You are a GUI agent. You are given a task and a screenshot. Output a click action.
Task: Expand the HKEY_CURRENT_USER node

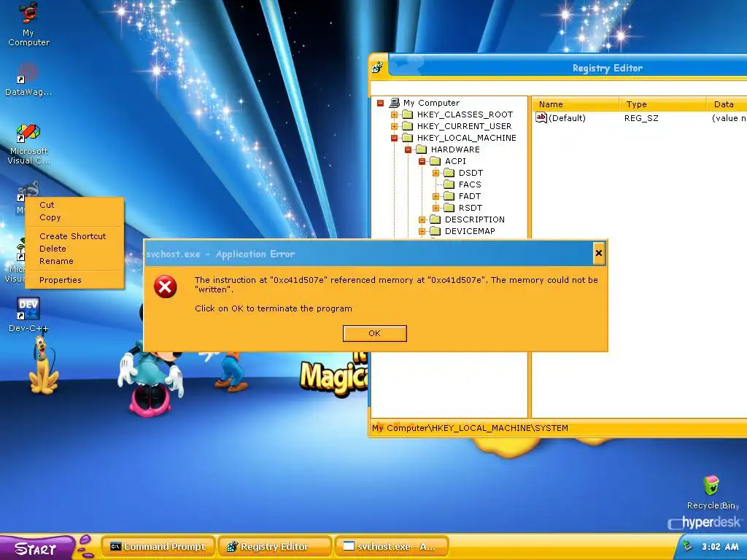[394, 126]
